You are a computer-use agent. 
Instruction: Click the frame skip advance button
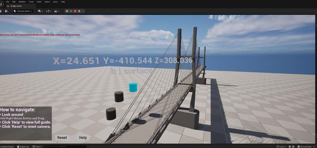(71, 11)
